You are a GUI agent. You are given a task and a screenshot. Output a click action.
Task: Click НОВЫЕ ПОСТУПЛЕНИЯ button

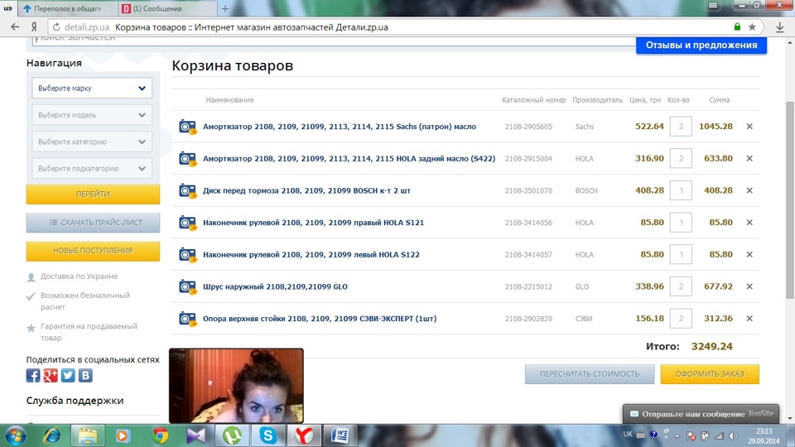[93, 251]
